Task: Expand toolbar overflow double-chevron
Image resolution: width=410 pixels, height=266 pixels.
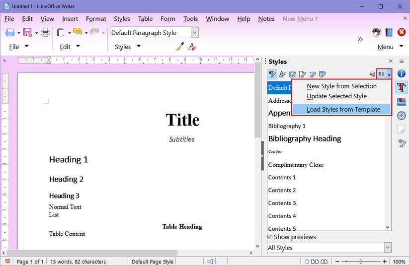Action: (360, 39)
